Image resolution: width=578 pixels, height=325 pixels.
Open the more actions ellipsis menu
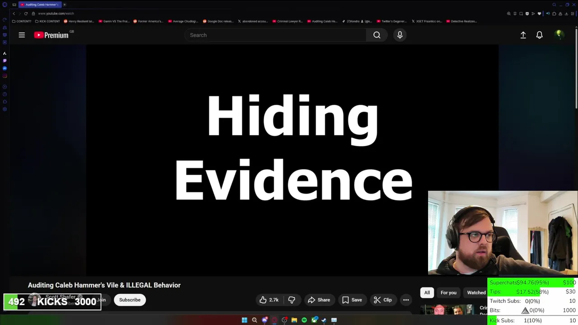[406, 300]
